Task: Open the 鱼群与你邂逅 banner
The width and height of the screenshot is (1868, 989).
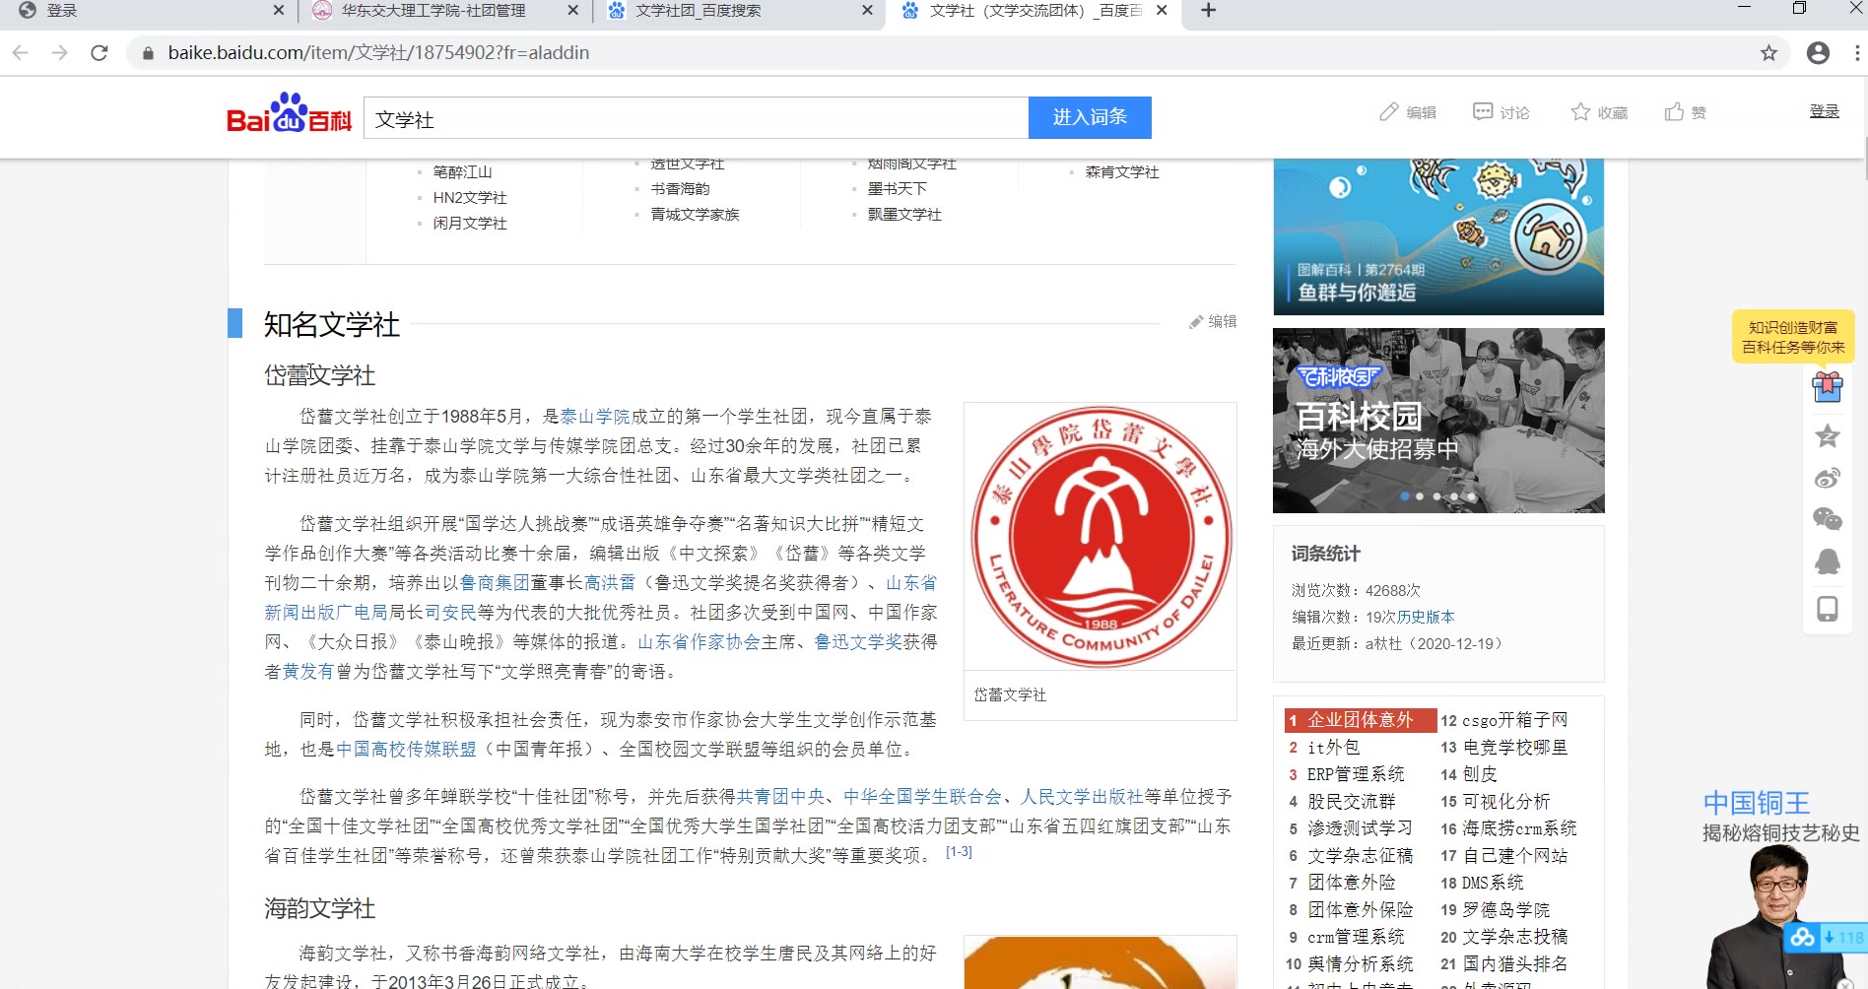Action: pos(1438,236)
